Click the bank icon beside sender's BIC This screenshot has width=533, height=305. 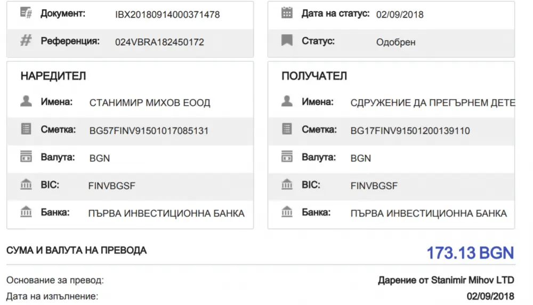(x=26, y=185)
